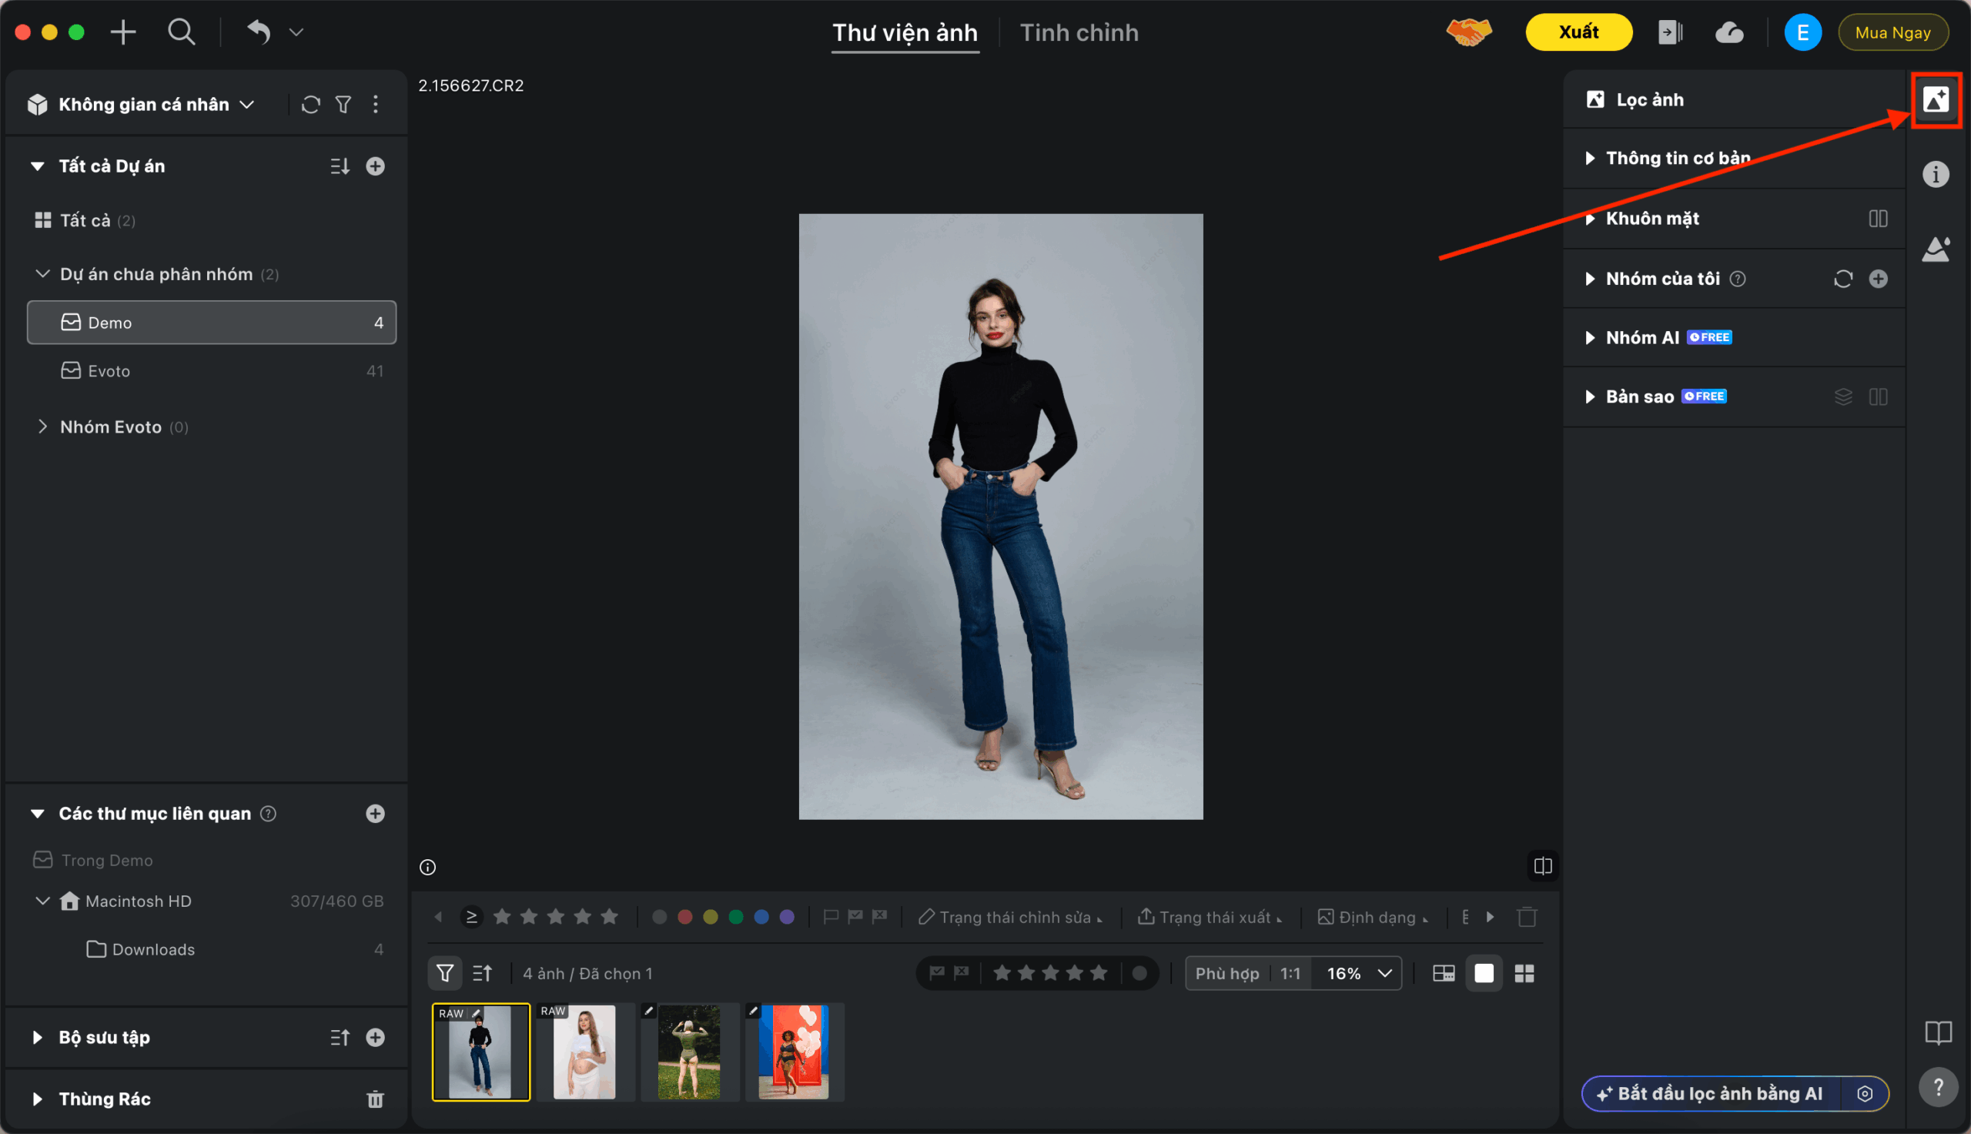This screenshot has height=1134, width=1971.
Task: Open the photo filter panel icon in the right sidebar
Action: point(1935,99)
